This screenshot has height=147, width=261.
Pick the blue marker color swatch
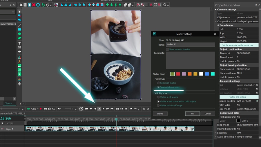[207, 74]
